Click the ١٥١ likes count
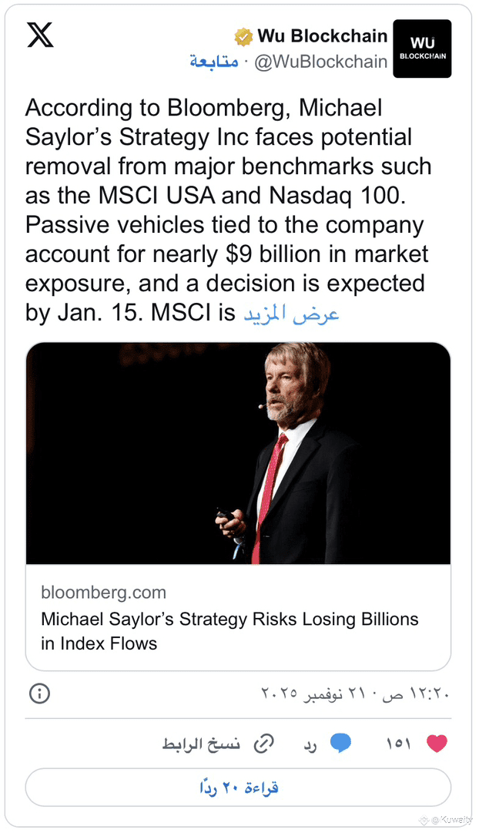This screenshot has height=833, width=479. 397,744
